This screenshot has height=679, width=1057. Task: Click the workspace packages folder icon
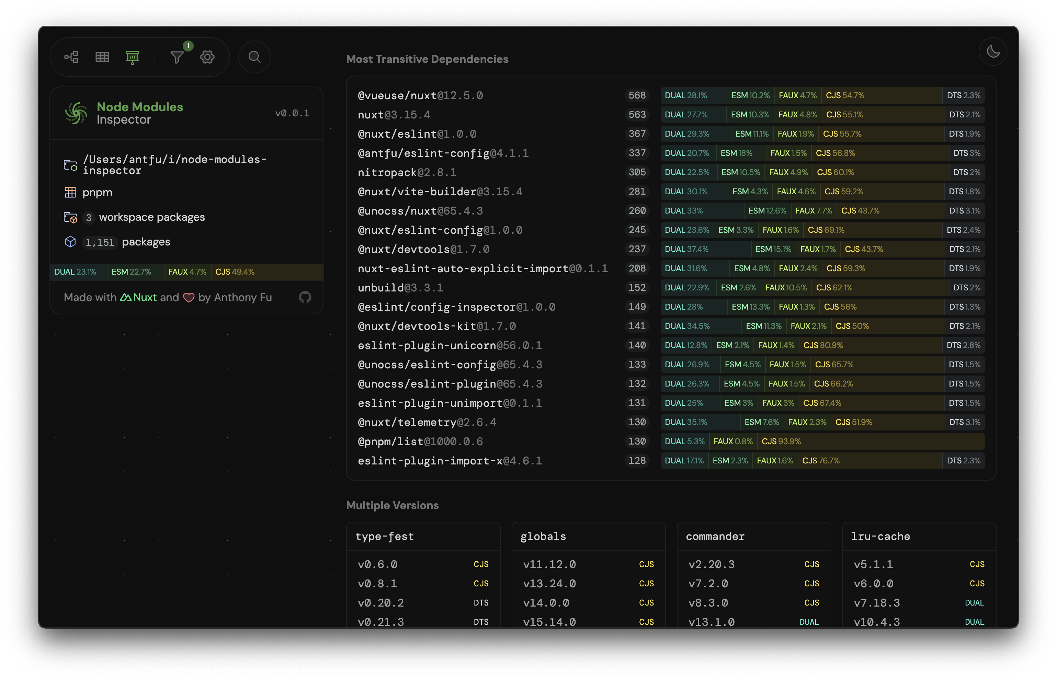(70, 217)
